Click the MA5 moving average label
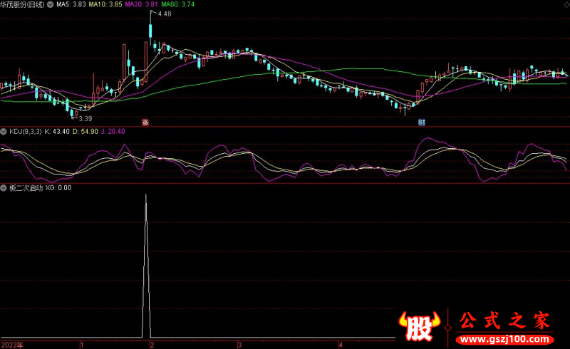Viewport: 570px width, 349px height. [71, 4]
